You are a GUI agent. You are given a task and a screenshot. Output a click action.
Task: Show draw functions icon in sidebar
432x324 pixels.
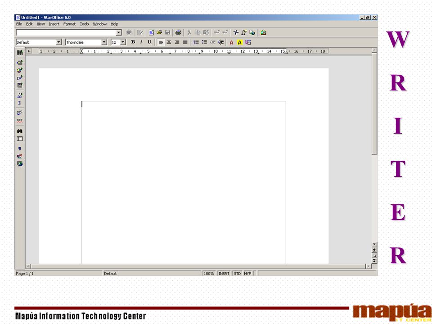point(19,78)
